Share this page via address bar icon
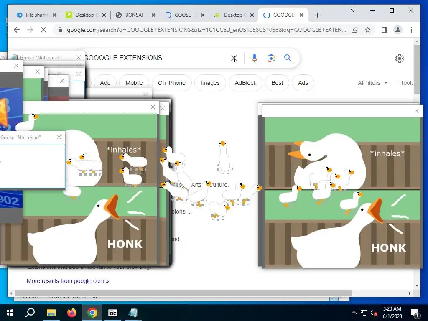Image resolution: width=428 pixels, height=321 pixels. coord(354,30)
